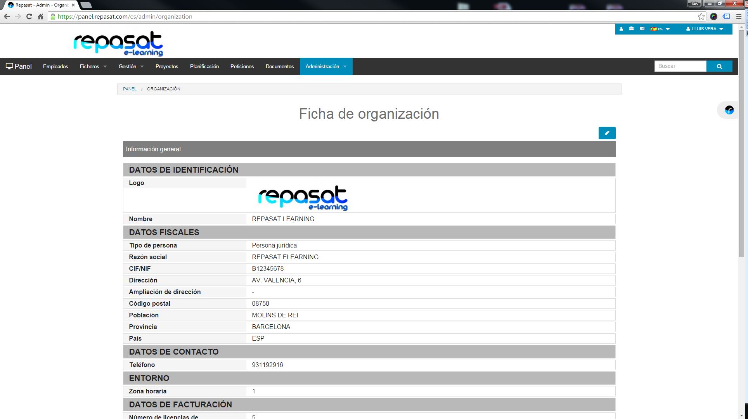Click the Buscar search field
The image size is (748, 419).
pos(680,66)
